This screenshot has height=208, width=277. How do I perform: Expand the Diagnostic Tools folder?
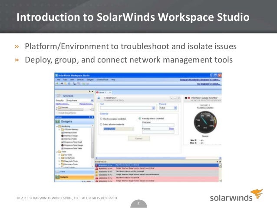[59, 161]
